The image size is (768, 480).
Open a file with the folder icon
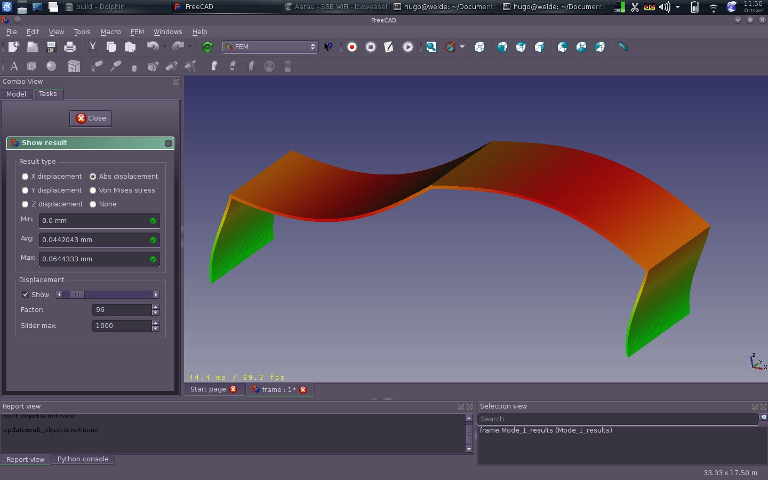click(33, 47)
